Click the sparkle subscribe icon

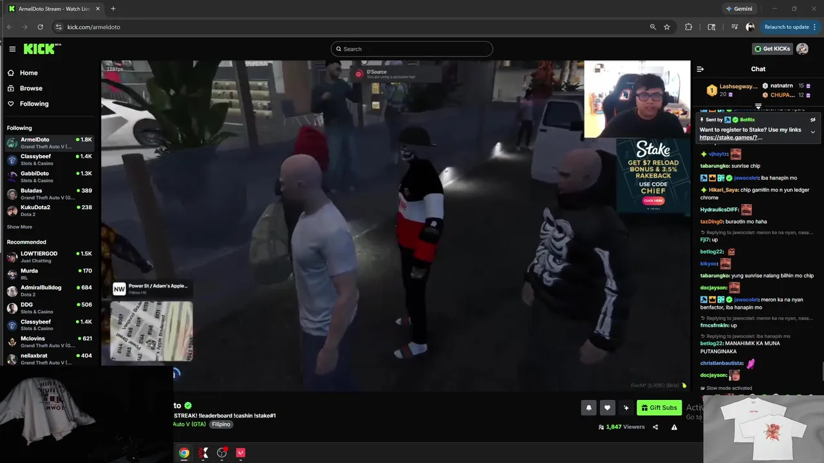click(x=626, y=408)
